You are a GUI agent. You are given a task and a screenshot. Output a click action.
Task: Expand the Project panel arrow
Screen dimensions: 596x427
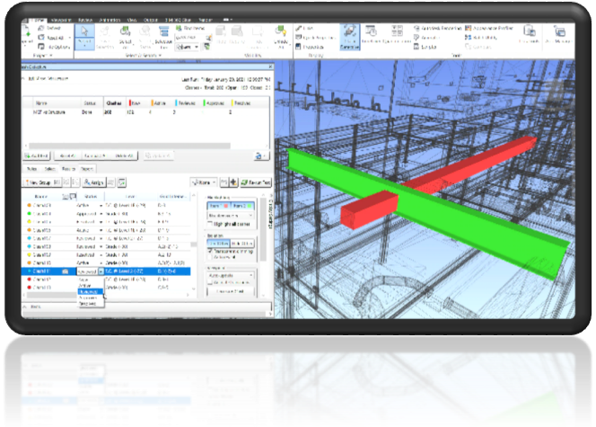pos(50,56)
